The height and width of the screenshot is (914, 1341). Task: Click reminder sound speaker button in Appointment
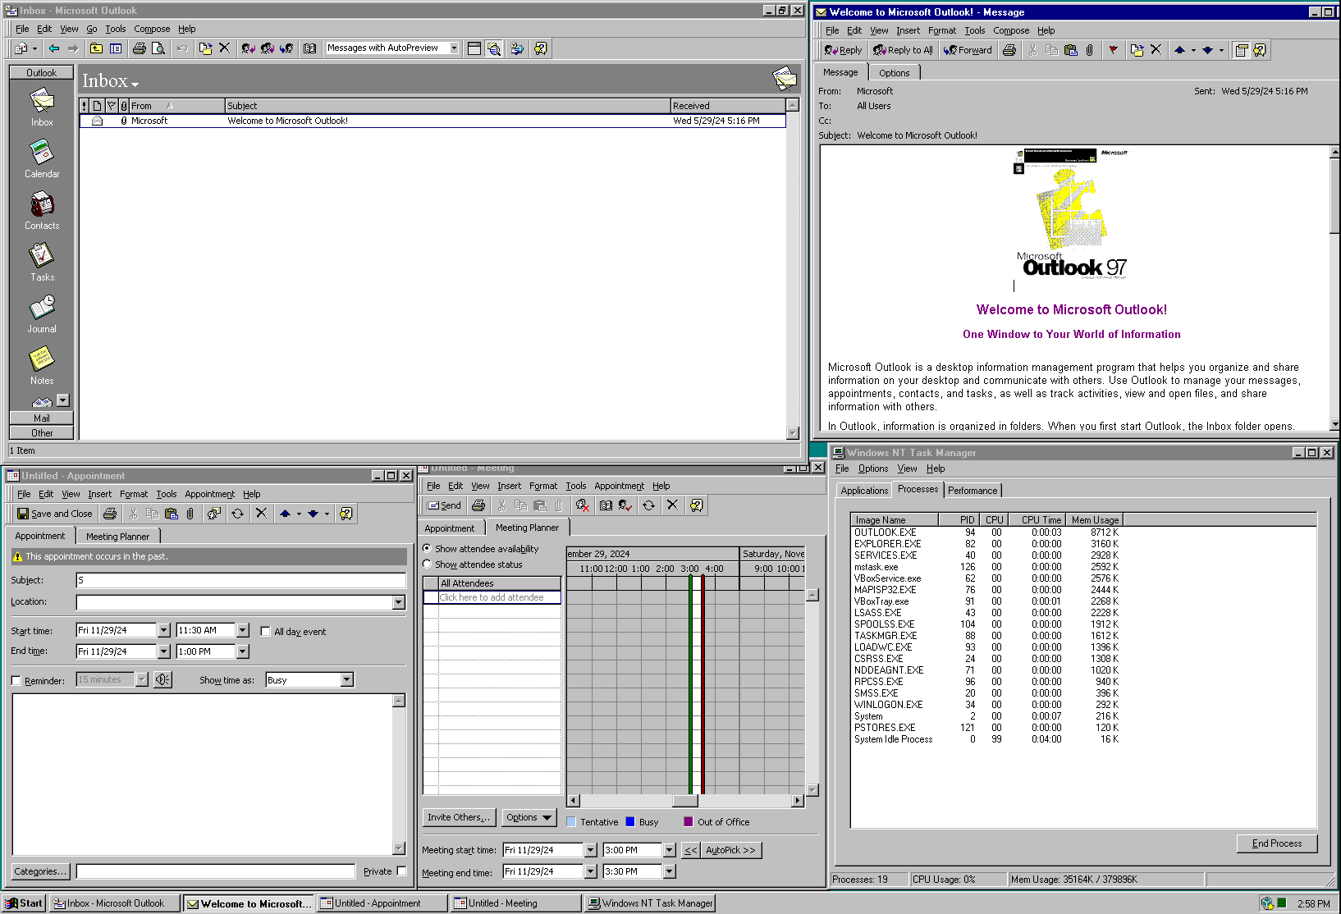(162, 679)
